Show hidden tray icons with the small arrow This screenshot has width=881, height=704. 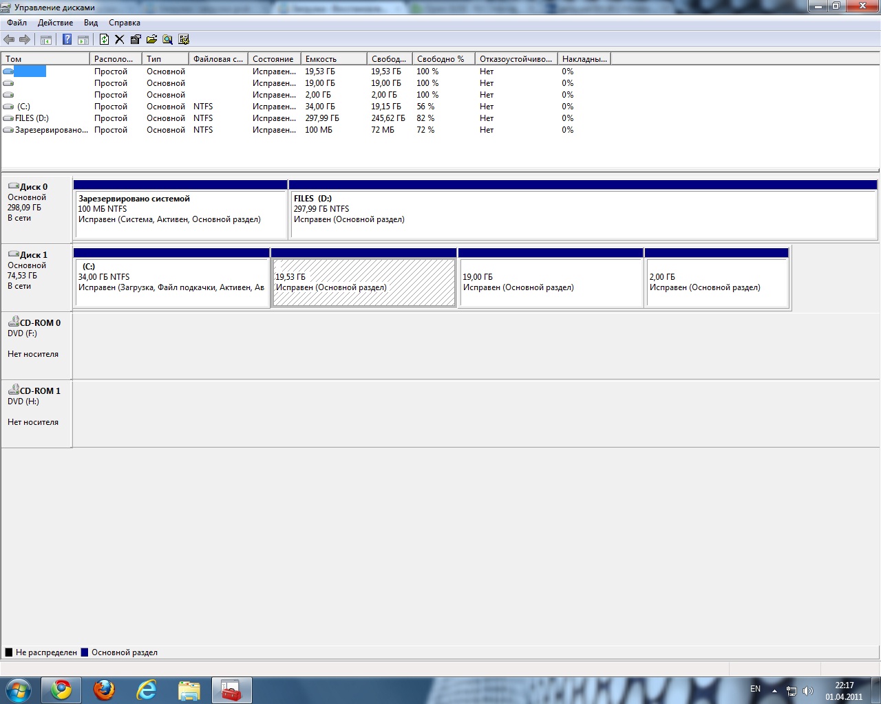[775, 691]
